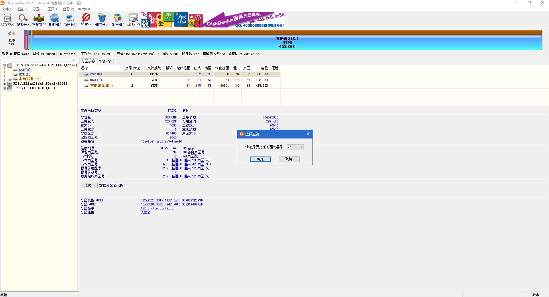Select HD2:VID:11004GA0 (4GB) in tree

(x=34, y=88)
